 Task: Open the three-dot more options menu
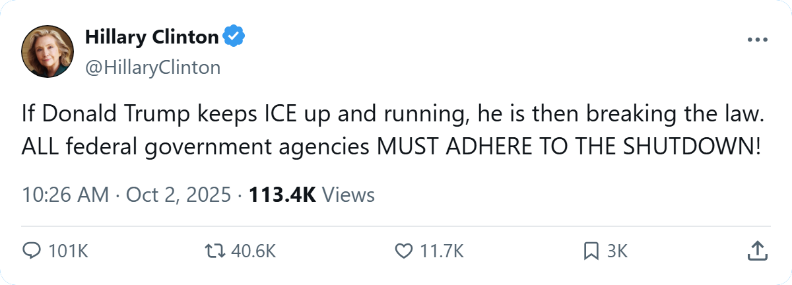[758, 40]
